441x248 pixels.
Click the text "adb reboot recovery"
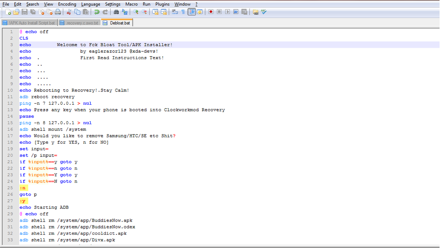coord(47,97)
